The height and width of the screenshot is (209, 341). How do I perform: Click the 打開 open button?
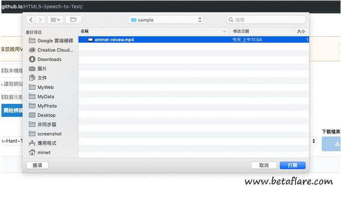coord(293,165)
